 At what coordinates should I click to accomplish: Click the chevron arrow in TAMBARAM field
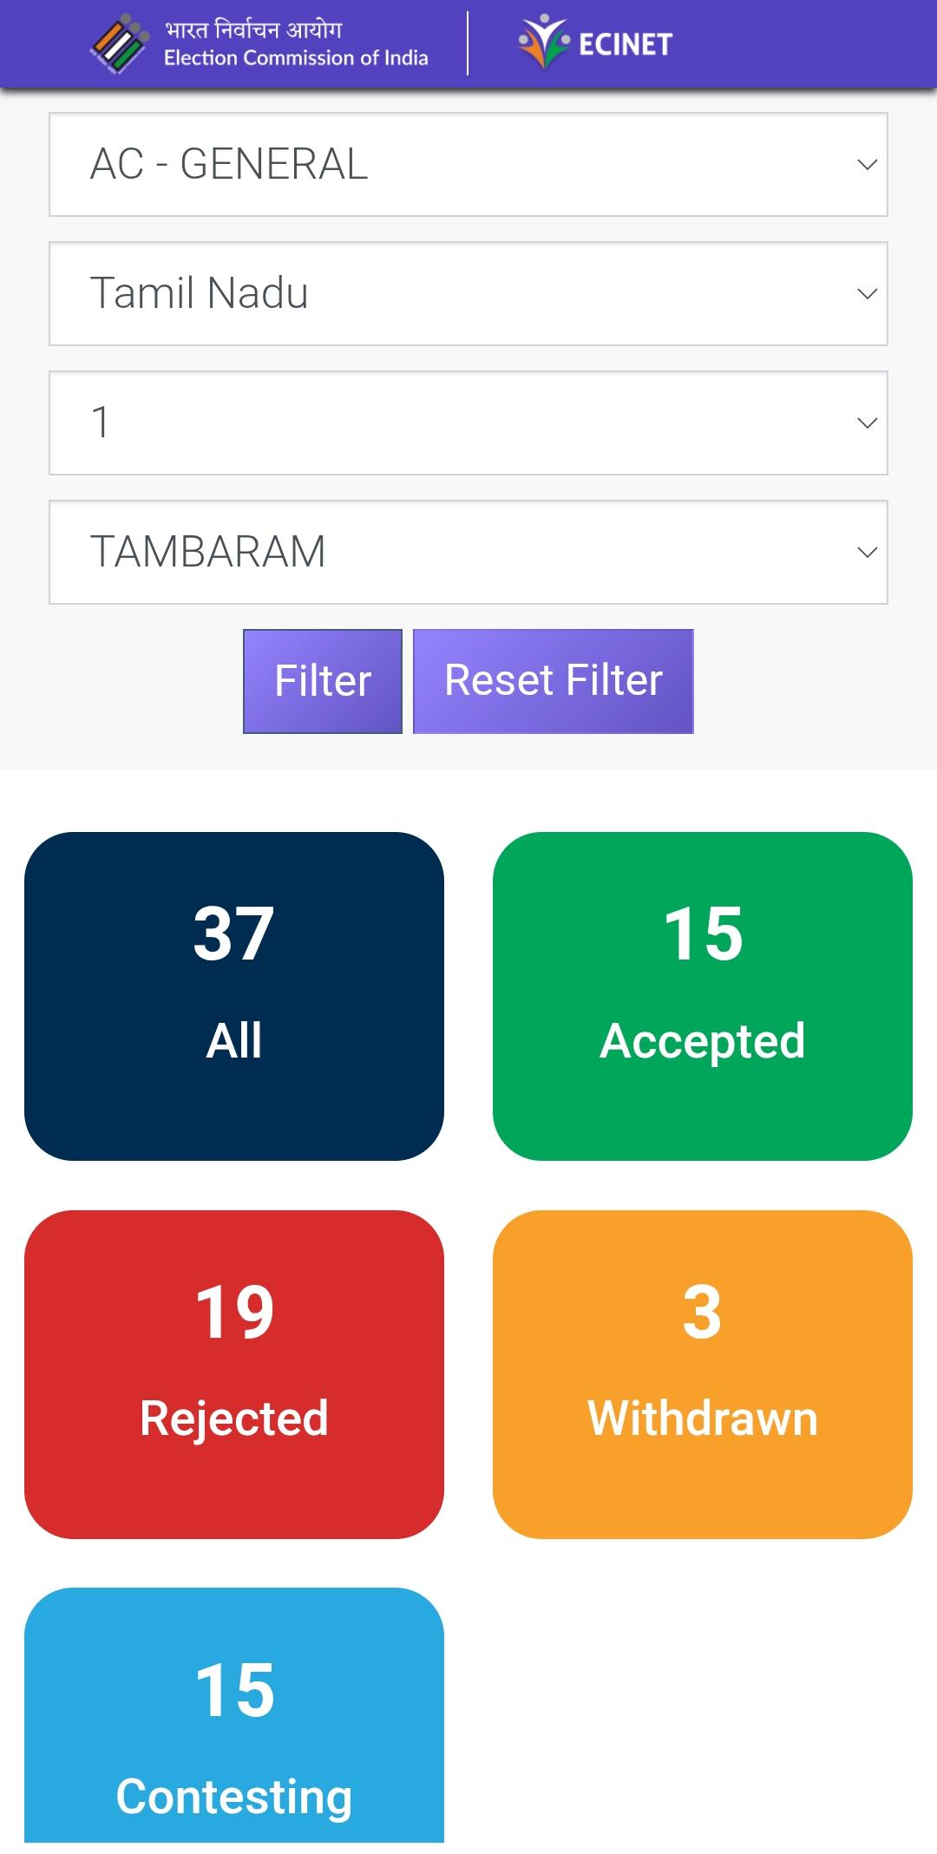[x=867, y=552]
